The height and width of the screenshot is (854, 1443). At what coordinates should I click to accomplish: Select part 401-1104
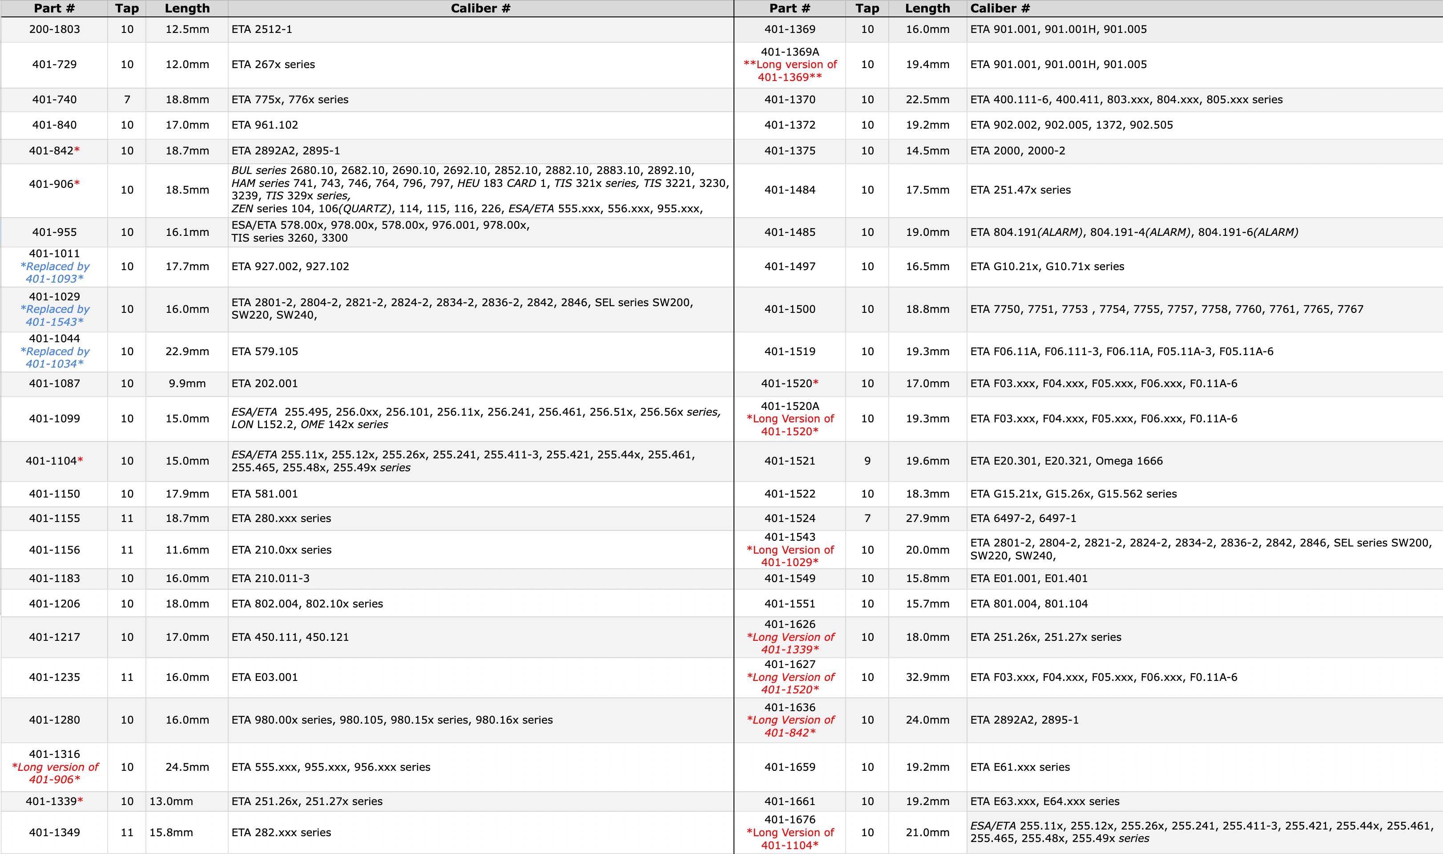point(55,461)
